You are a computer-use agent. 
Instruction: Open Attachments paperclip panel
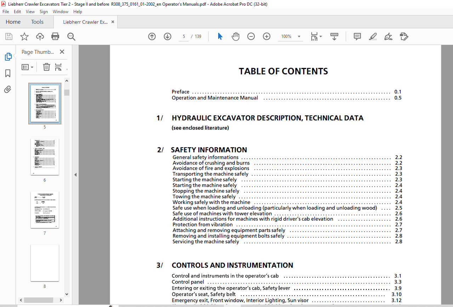pos(8,90)
